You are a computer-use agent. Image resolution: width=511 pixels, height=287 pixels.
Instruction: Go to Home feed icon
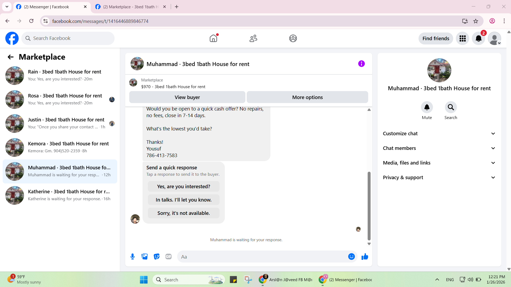tap(213, 38)
